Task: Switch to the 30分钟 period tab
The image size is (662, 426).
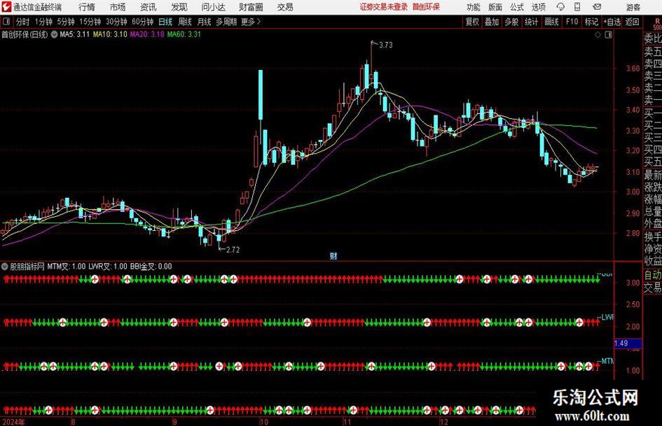Action: click(x=116, y=22)
